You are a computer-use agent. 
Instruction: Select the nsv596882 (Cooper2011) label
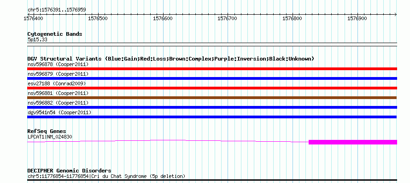point(58,103)
